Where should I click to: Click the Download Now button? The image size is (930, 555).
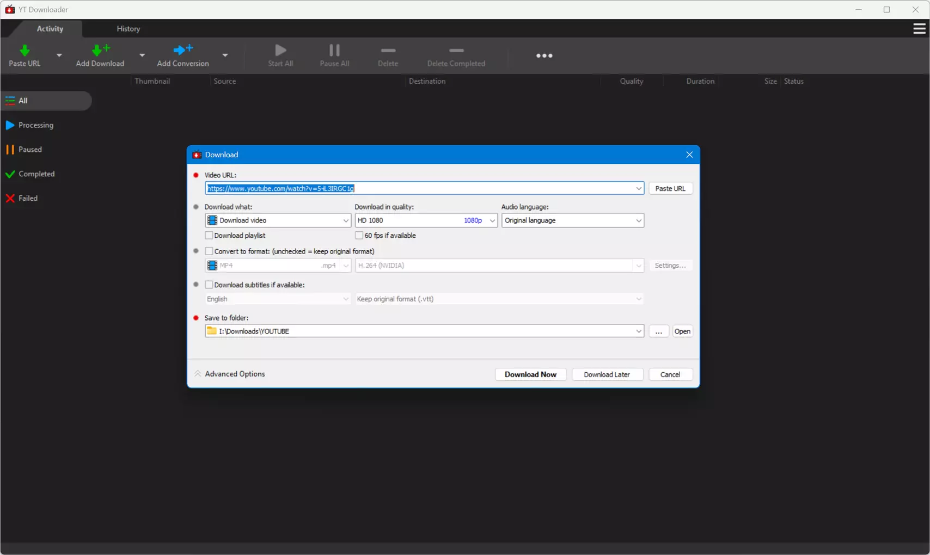(x=530, y=374)
